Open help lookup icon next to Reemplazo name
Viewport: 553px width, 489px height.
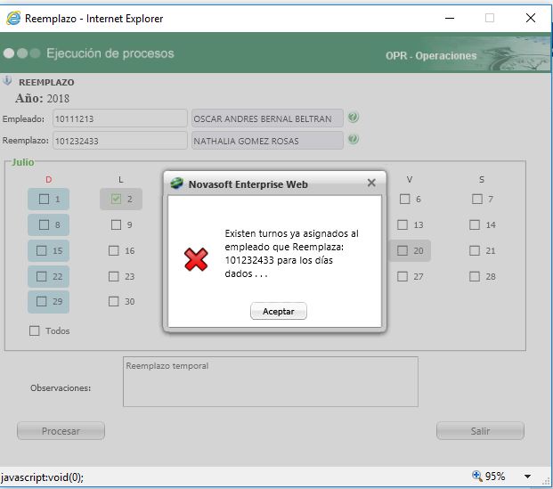pyautogui.click(x=353, y=139)
